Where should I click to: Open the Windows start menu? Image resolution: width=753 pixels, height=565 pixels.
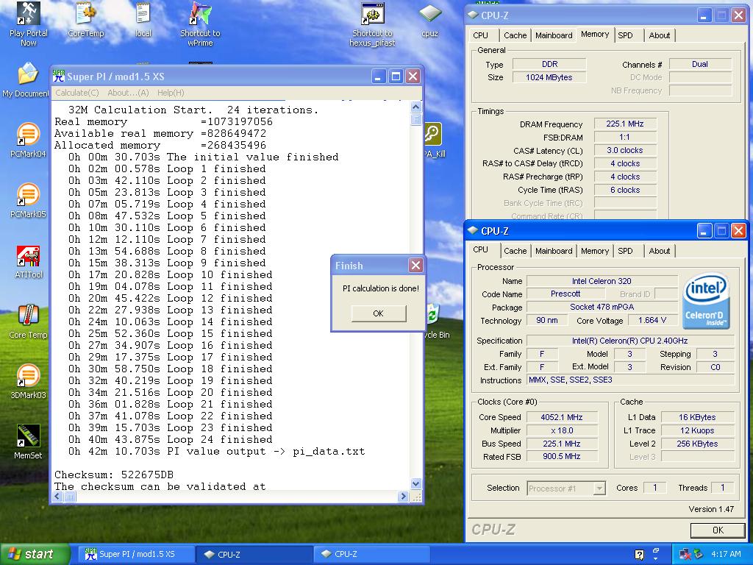34,554
